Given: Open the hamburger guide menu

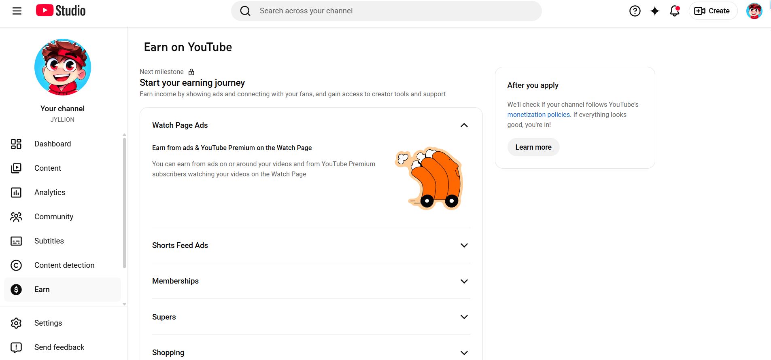Looking at the screenshot, I should pos(17,11).
